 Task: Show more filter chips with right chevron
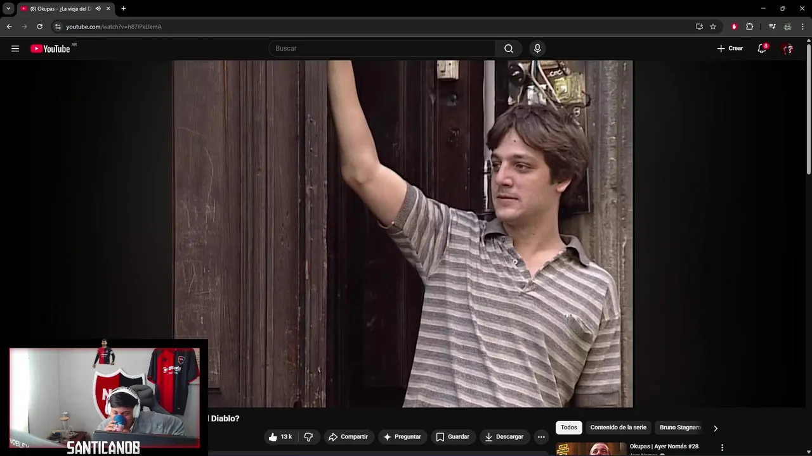[x=716, y=428]
